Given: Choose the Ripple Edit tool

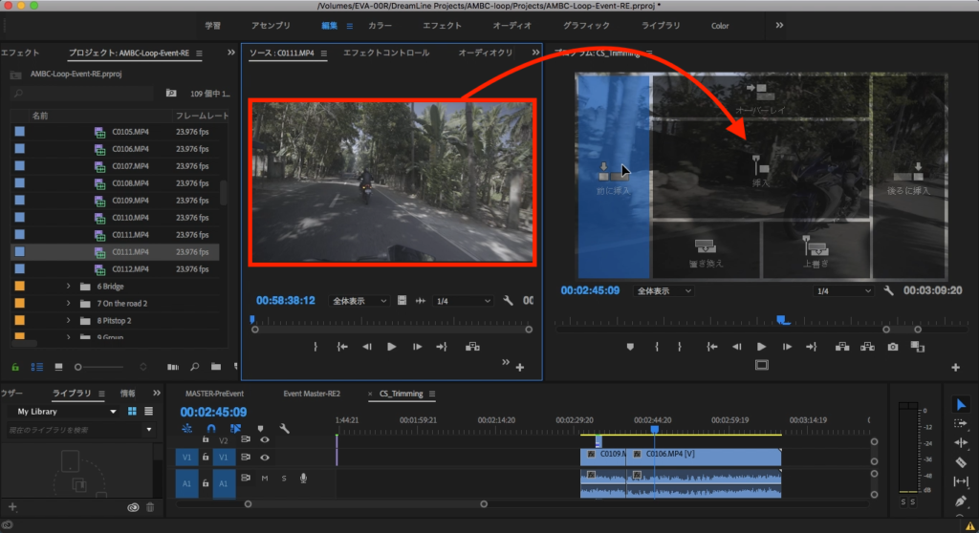Looking at the screenshot, I should [961, 443].
